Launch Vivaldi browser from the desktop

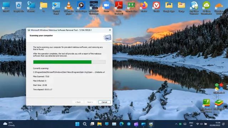[156, 7]
